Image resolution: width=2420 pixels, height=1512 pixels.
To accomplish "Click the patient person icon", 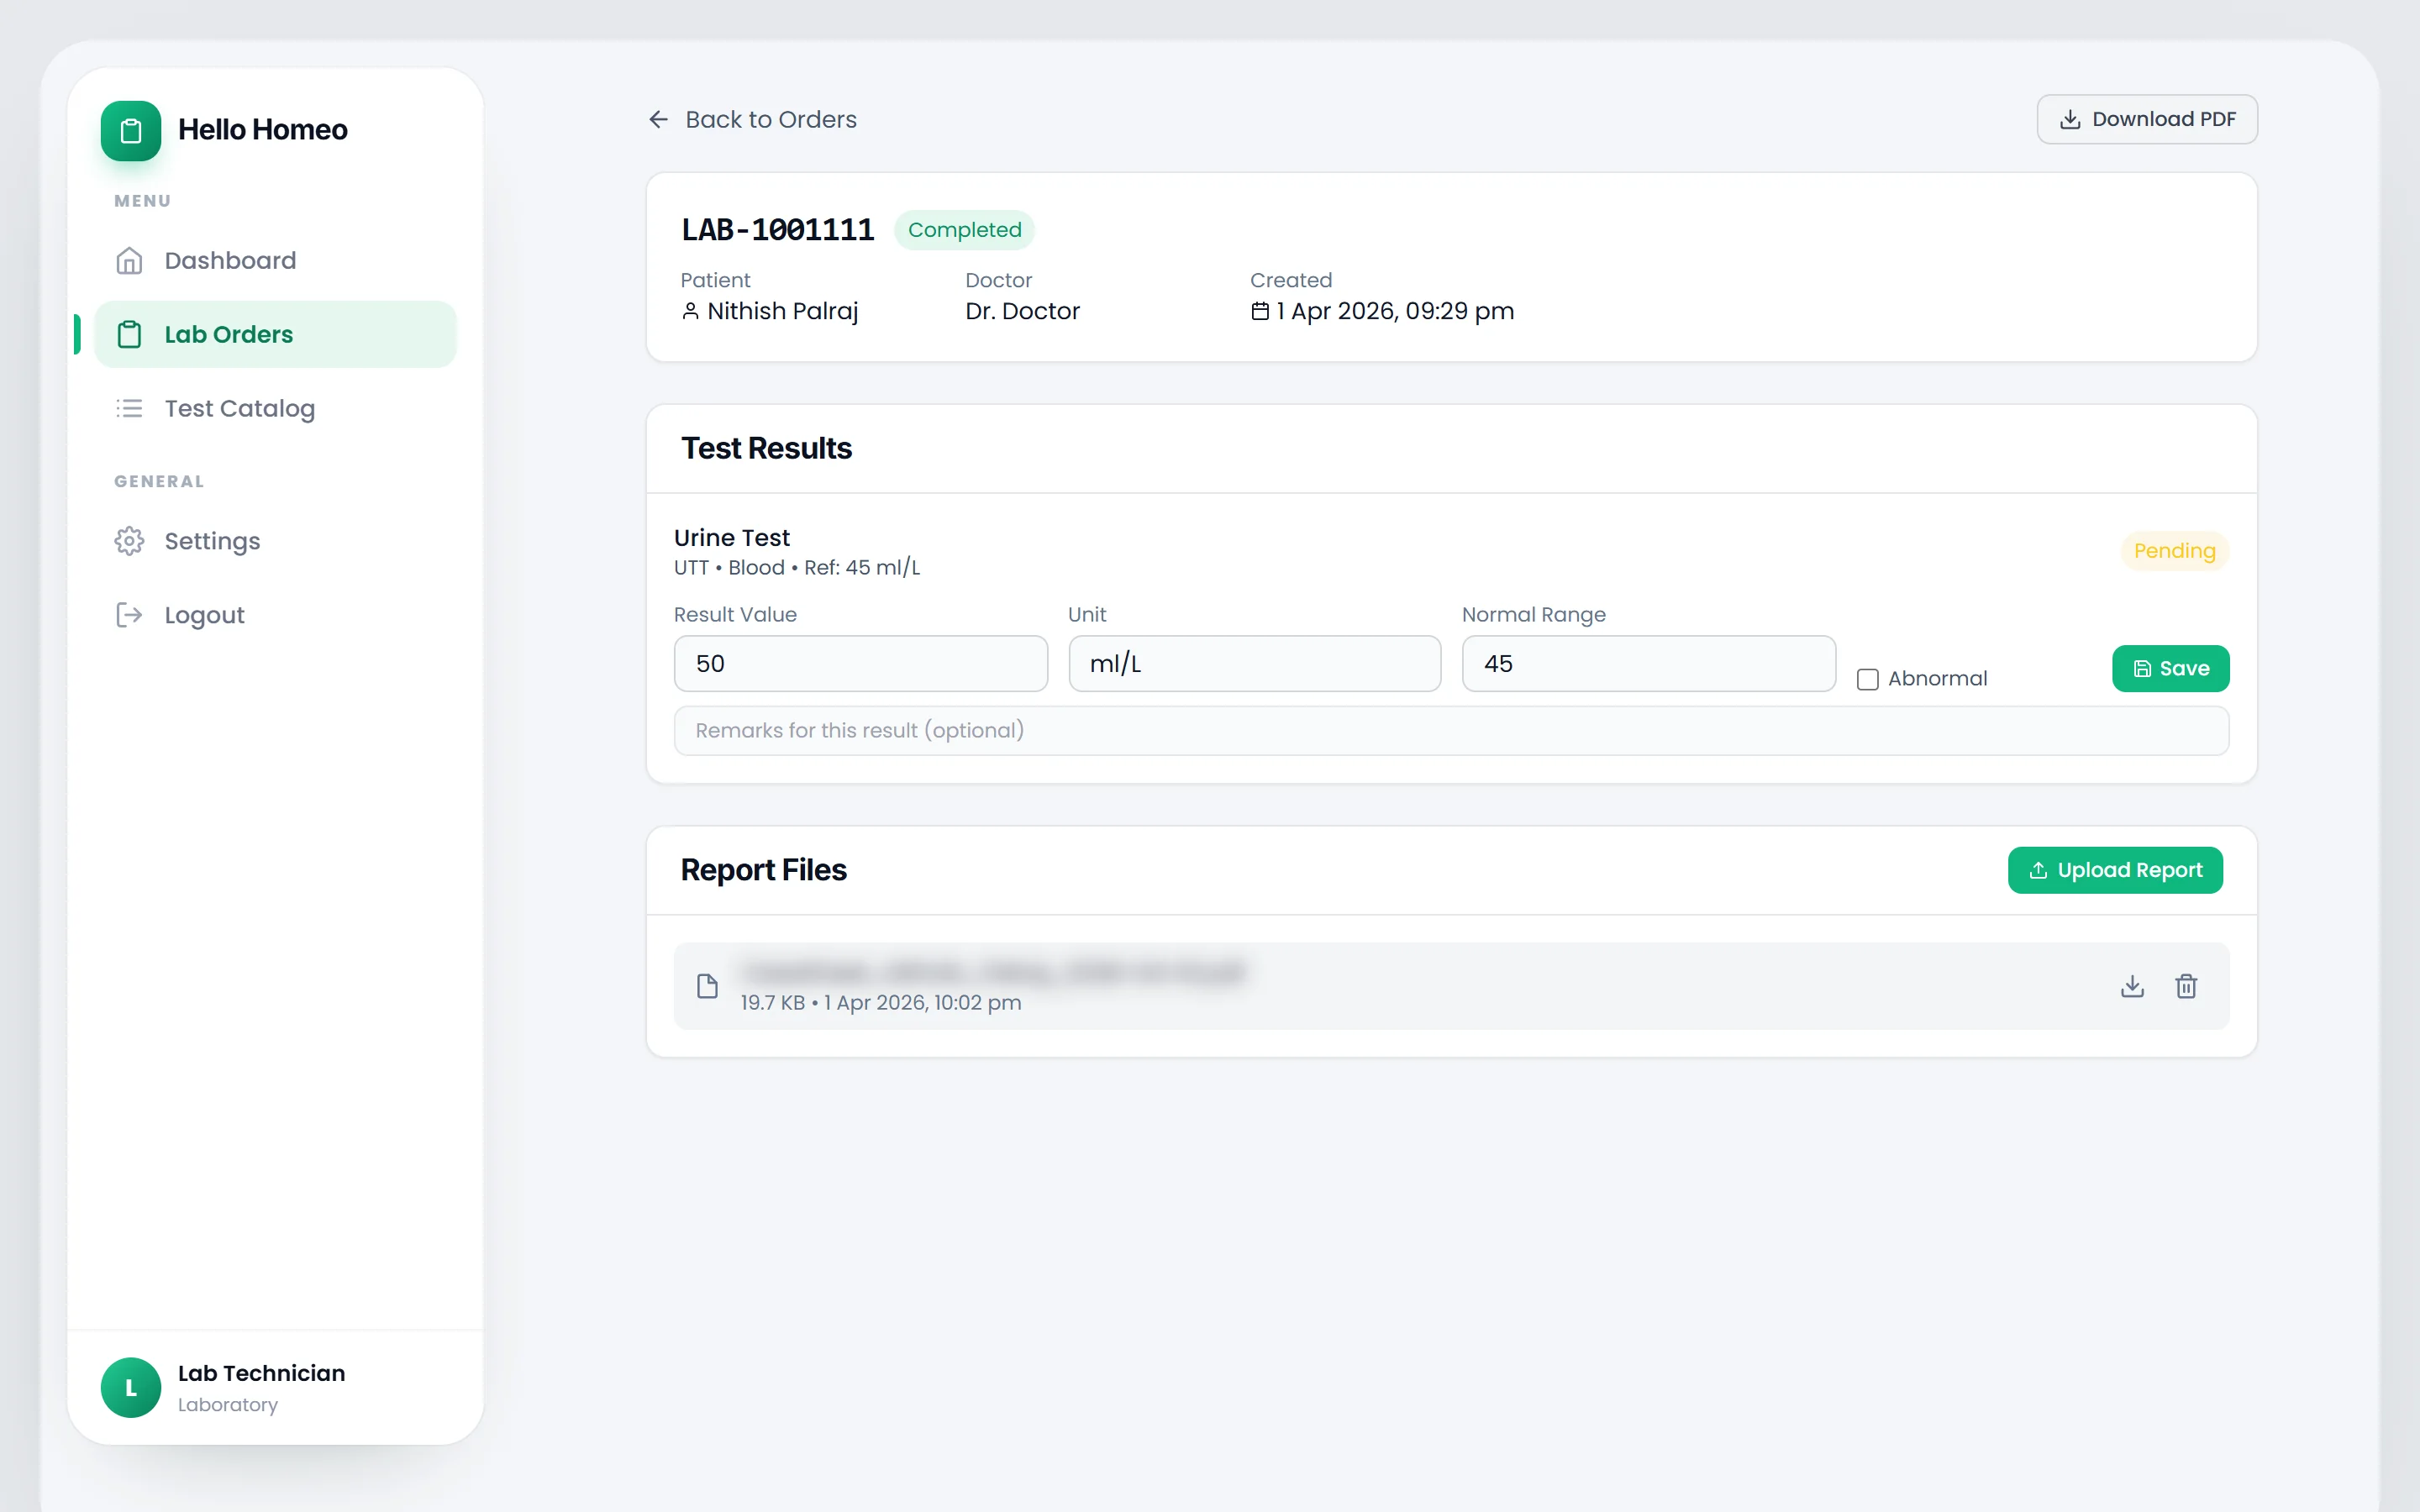I will [690, 311].
